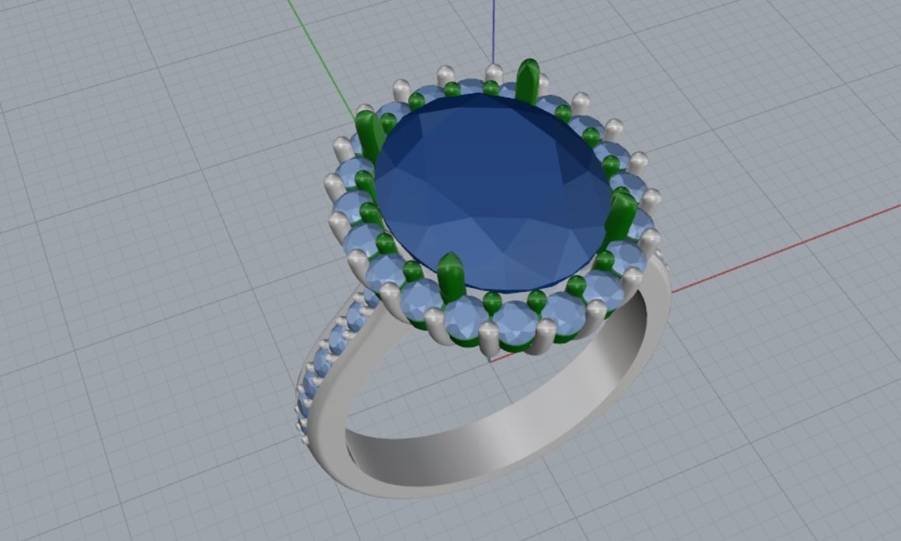The width and height of the screenshot is (901, 541).
Task: Pick the tall green prong beside green axis
Action: pyautogui.click(x=369, y=135)
